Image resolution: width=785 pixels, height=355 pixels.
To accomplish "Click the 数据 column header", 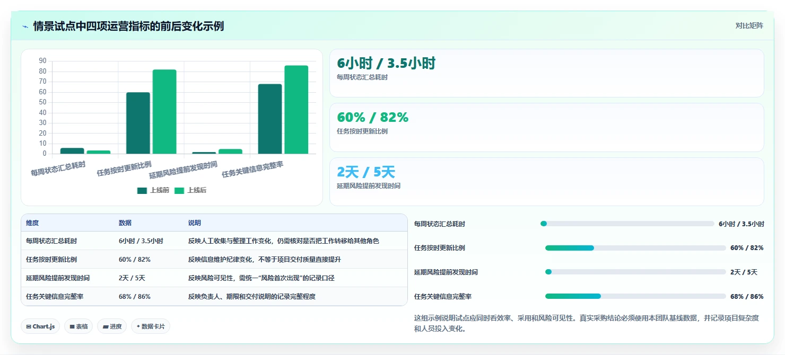I will (x=125, y=223).
